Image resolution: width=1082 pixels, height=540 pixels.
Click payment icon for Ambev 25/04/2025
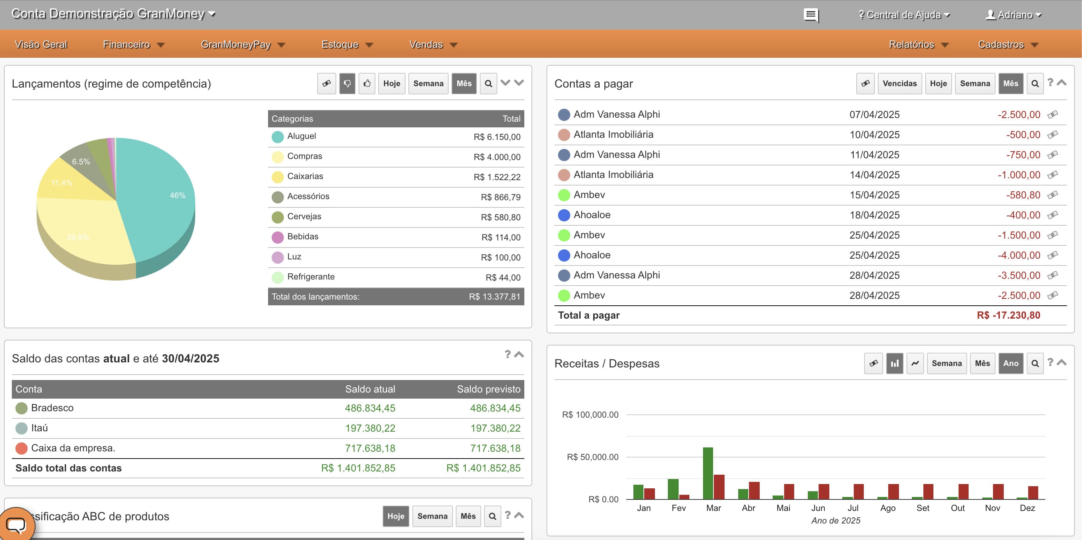[1053, 236]
